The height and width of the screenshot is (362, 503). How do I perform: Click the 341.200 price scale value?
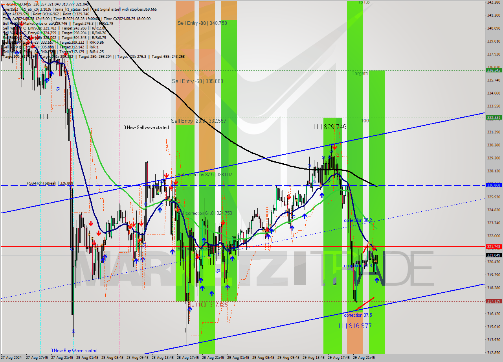(493, 15)
